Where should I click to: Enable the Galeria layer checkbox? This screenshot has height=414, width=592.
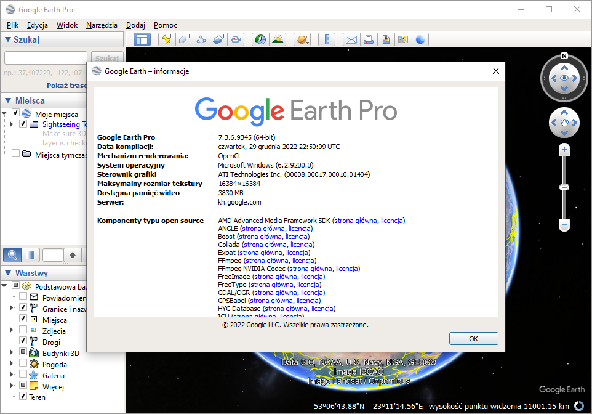[23, 373]
